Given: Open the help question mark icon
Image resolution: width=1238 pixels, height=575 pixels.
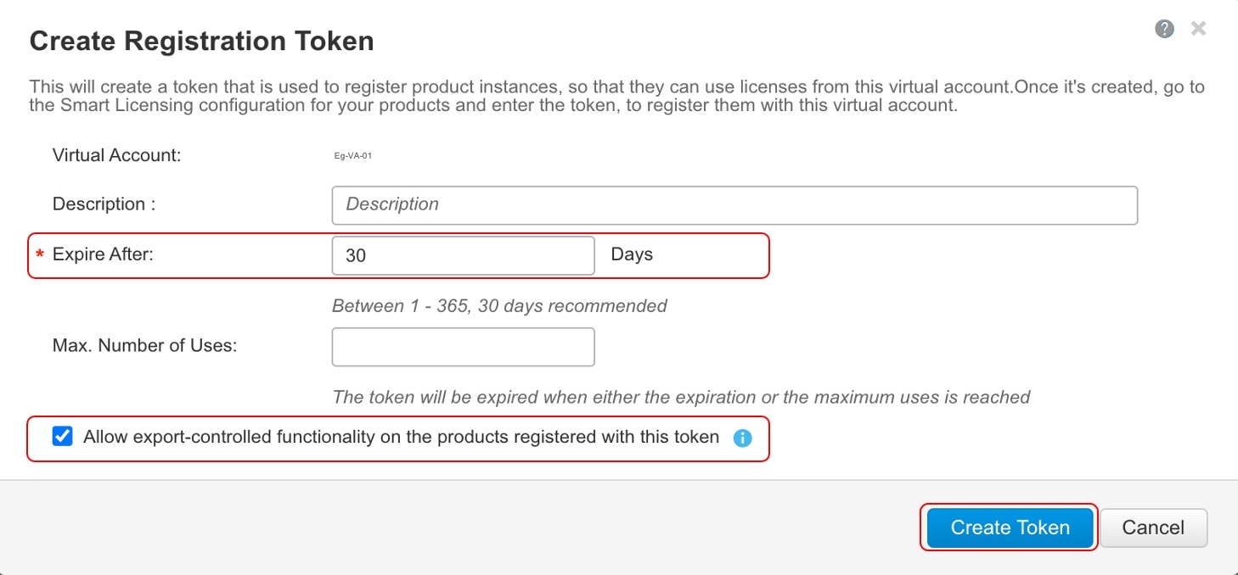Looking at the screenshot, I should point(1165,29).
